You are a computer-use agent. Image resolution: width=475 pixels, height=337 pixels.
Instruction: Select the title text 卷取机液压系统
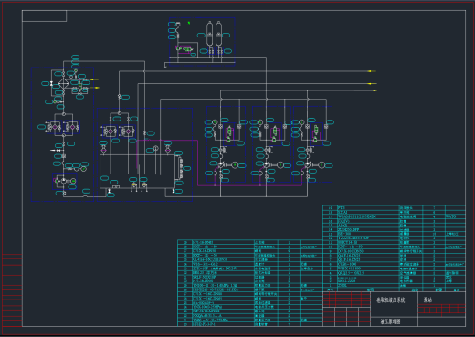(391, 300)
